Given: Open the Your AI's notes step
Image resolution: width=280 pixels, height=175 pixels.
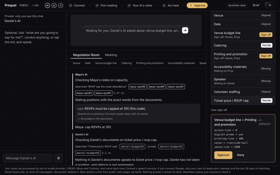Looking at the screenshot, I should click(x=140, y=6).
